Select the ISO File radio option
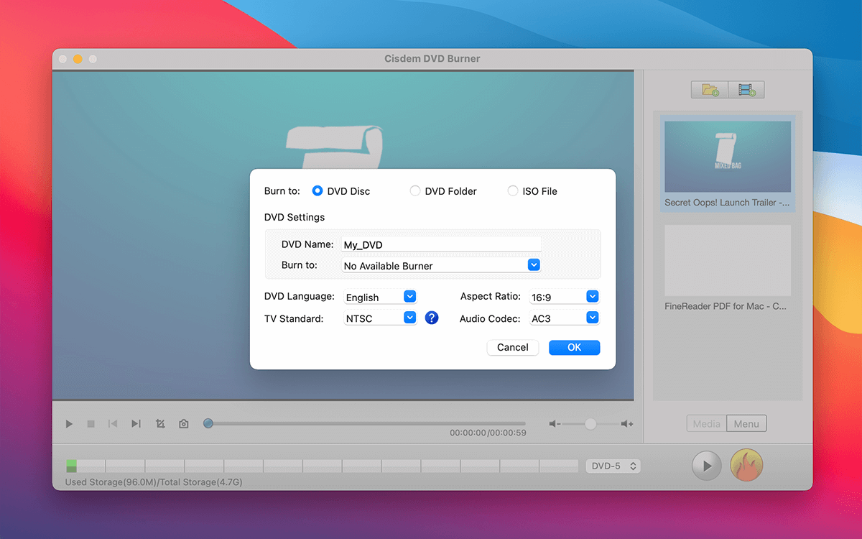 pos(513,191)
